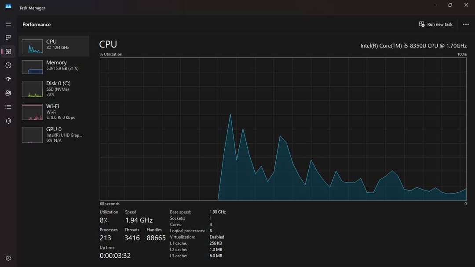
Task: Click the utilization value 8%
Action: pos(104,220)
